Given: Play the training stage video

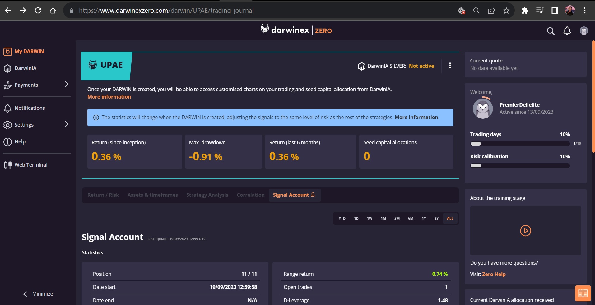Looking at the screenshot, I should [x=525, y=231].
